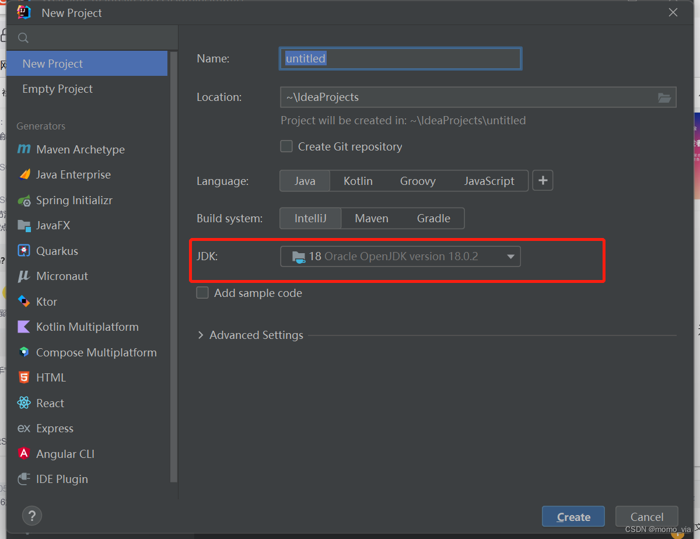700x539 pixels.
Task: Click the Express ex icon
Action: pyautogui.click(x=24, y=428)
